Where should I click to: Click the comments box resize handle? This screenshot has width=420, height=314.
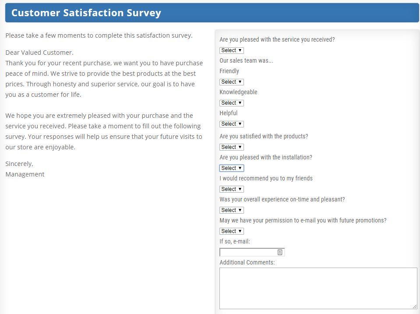415,307
